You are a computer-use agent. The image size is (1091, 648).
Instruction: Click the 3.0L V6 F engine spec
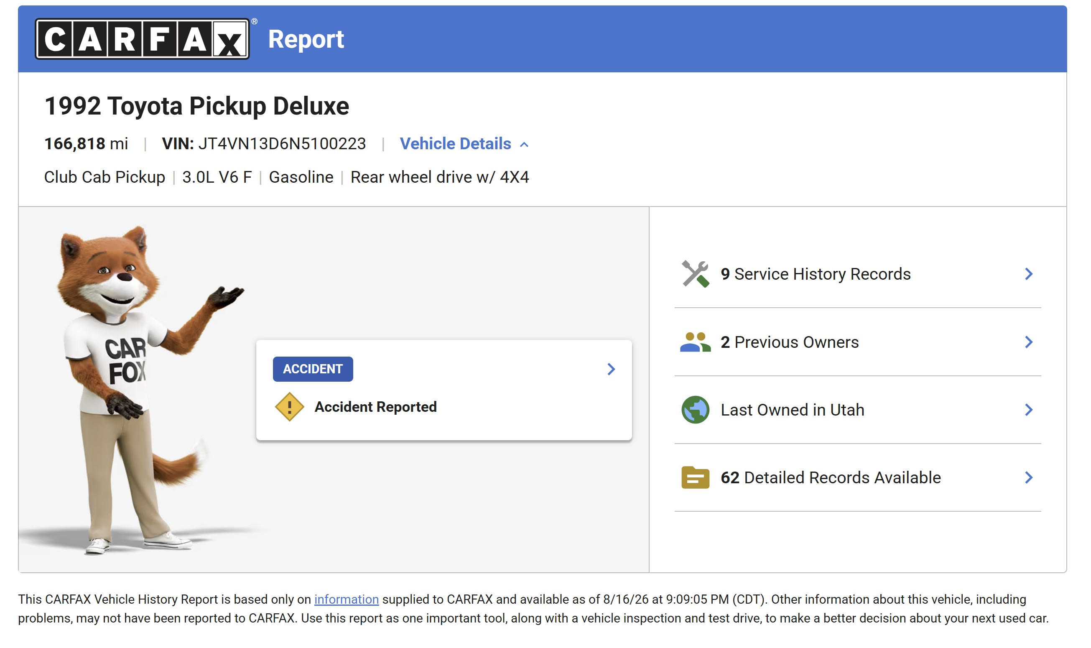click(x=217, y=177)
